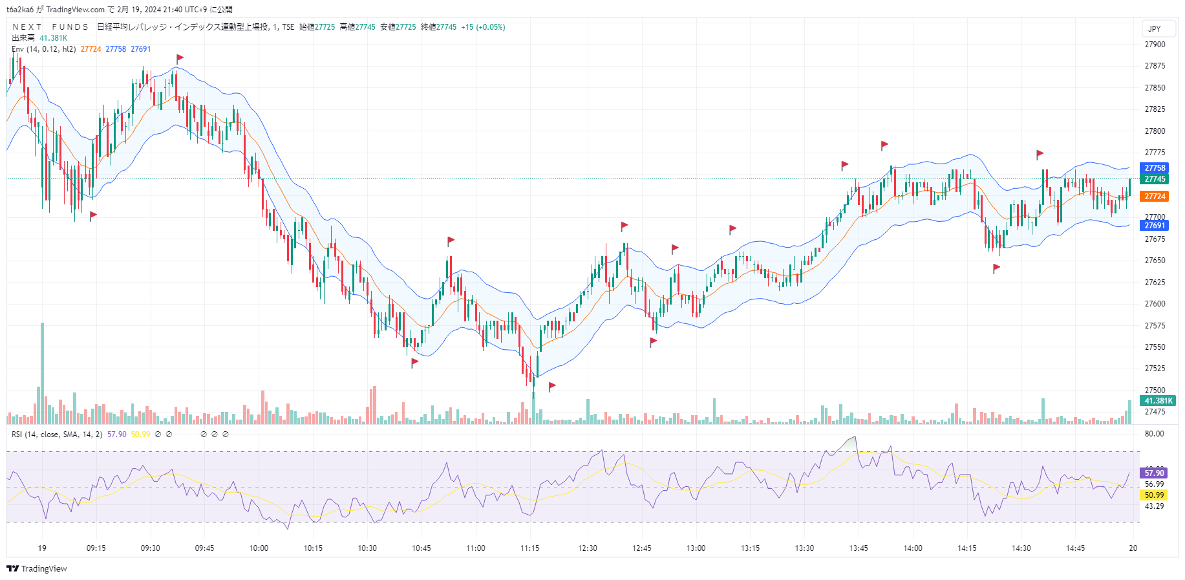Click the 41.381K volume axis label

[1158, 401]
